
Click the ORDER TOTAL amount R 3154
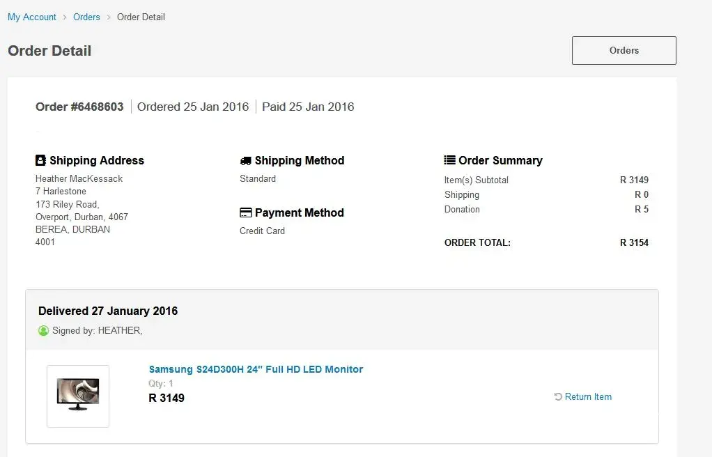pyautogui.click(x=634, y=243)
